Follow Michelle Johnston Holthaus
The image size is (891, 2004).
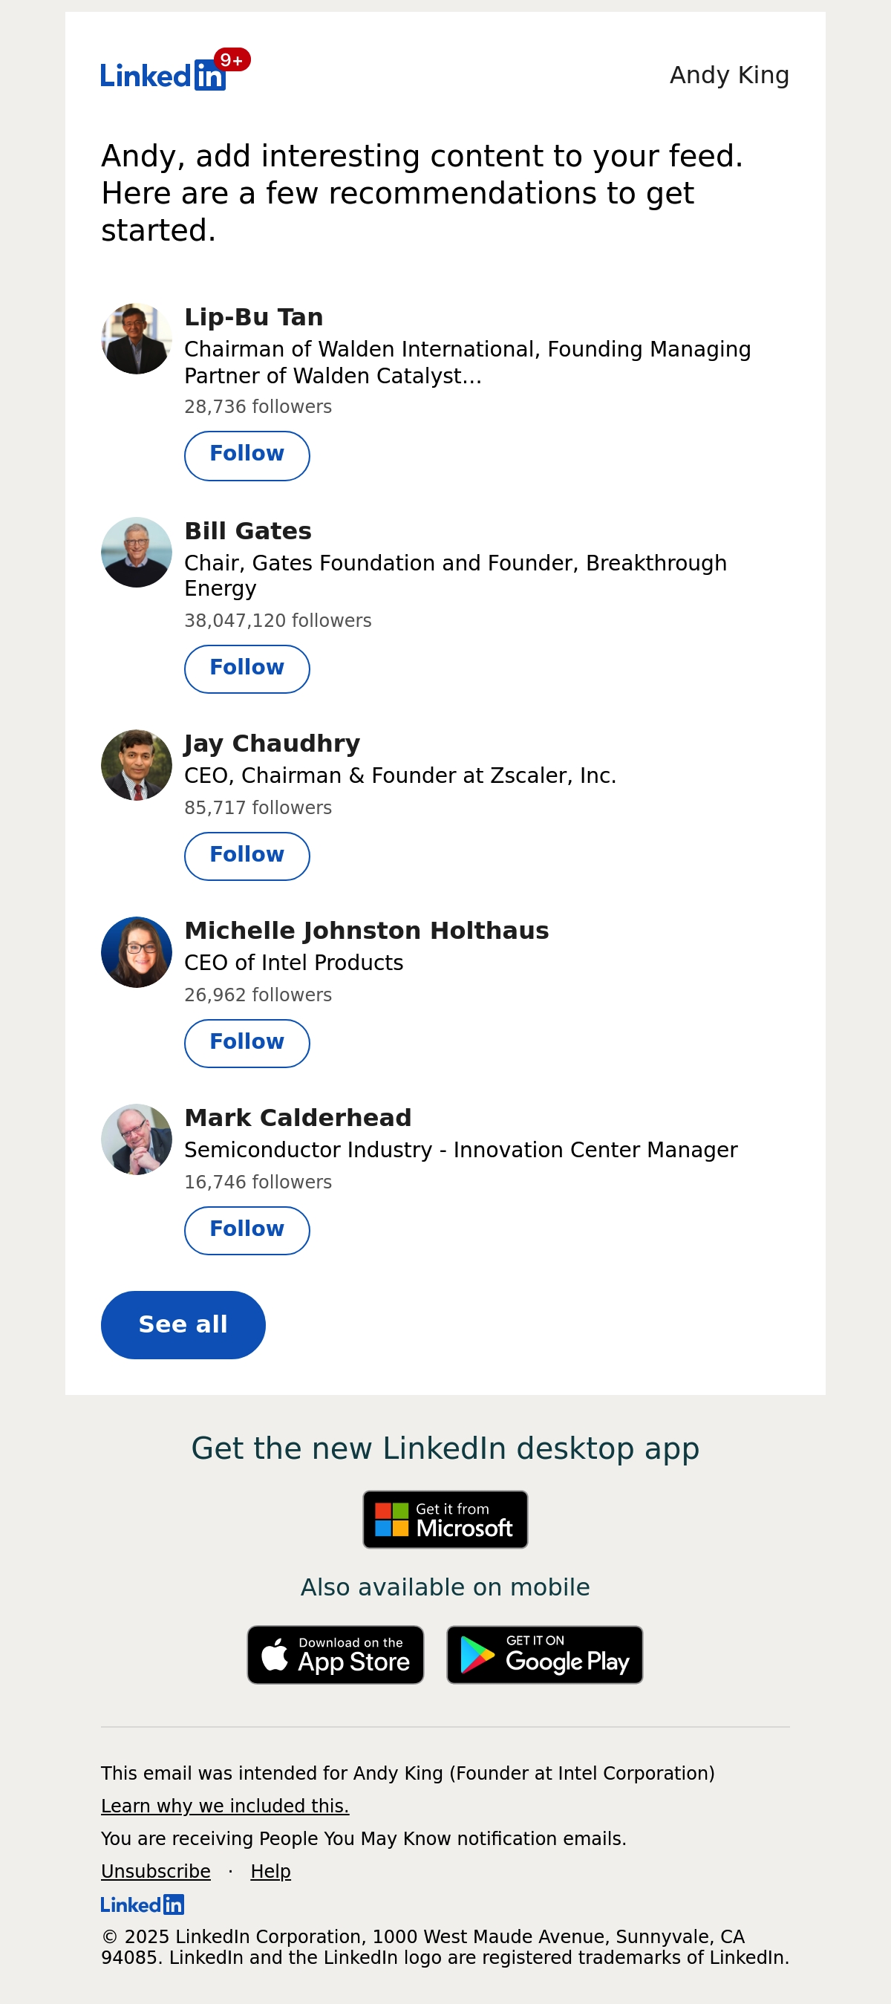point(247,1044)
